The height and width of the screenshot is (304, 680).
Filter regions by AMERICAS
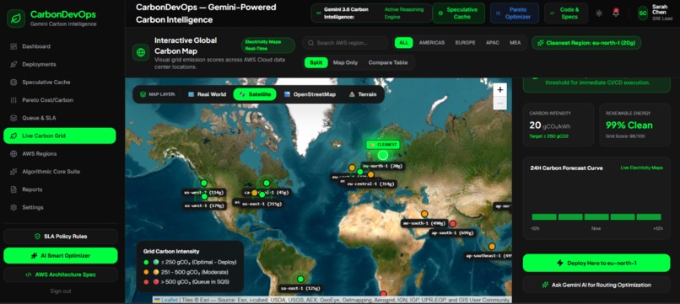coord(431,43)
